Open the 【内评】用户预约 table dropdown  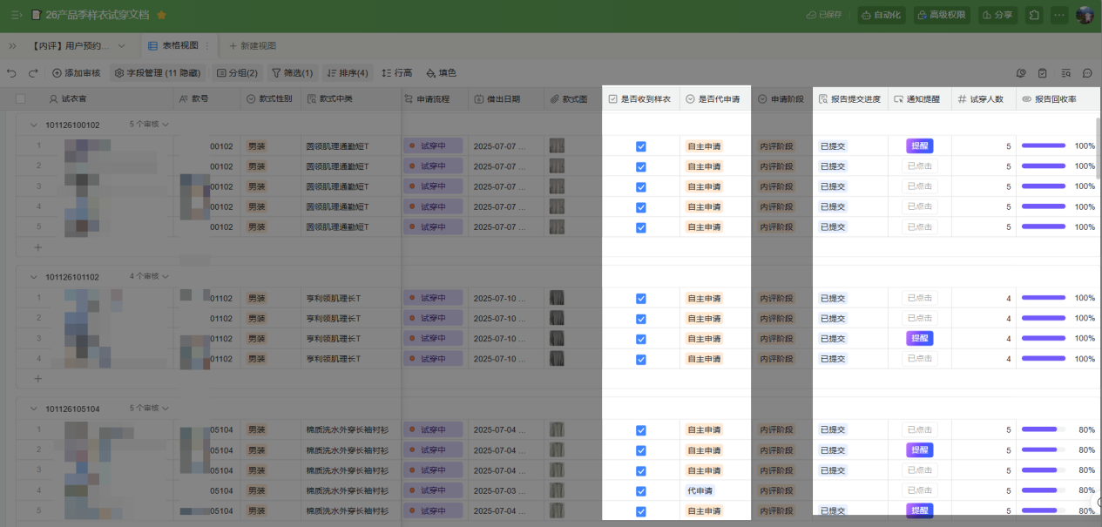pos(121,45)
